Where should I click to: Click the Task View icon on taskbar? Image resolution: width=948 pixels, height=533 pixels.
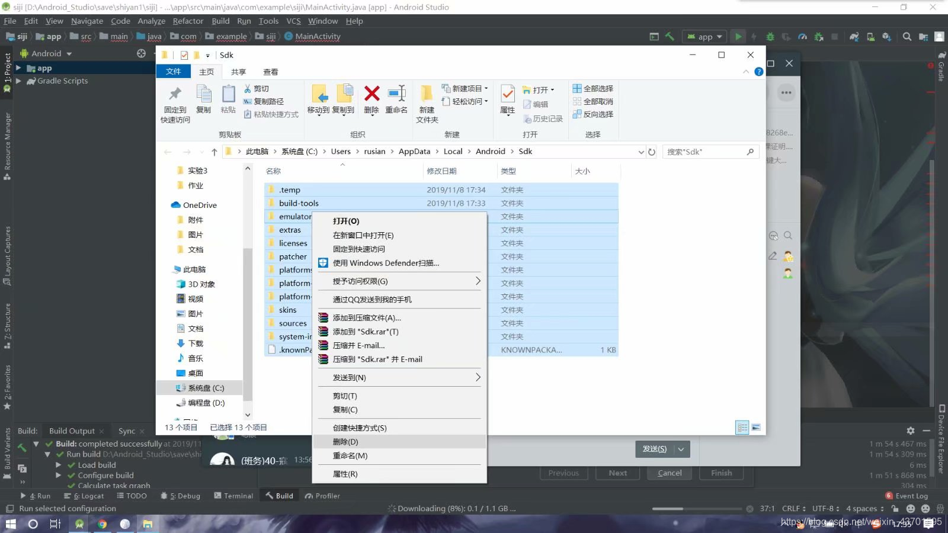(56, 524)
